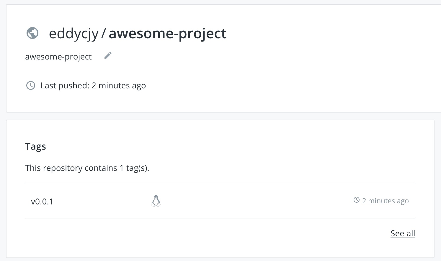Click the clock icon beside Last pushed

(x=31, y=85)
